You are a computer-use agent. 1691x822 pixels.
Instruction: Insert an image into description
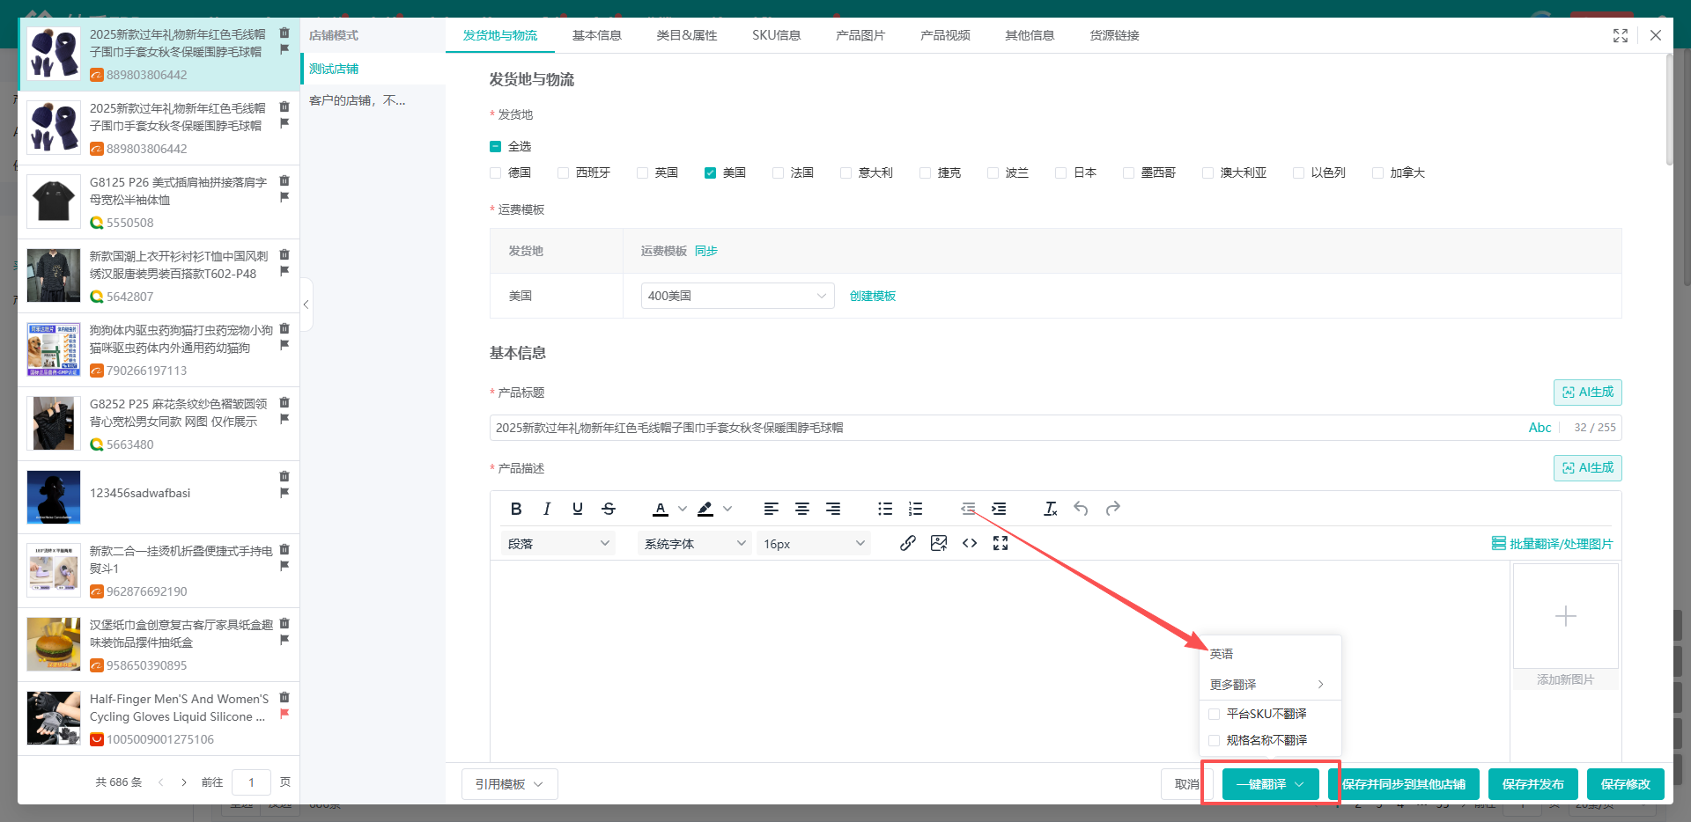tap(939, 543)
